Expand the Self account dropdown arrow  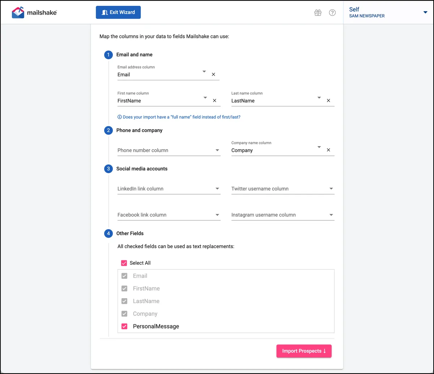(425, 13)
